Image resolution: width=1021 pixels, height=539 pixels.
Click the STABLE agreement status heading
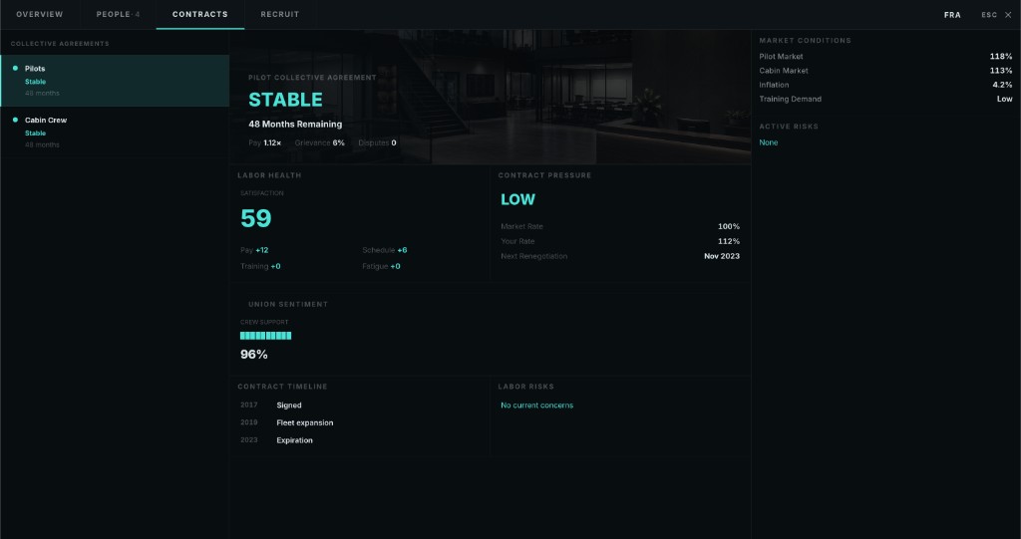(285, 100)
